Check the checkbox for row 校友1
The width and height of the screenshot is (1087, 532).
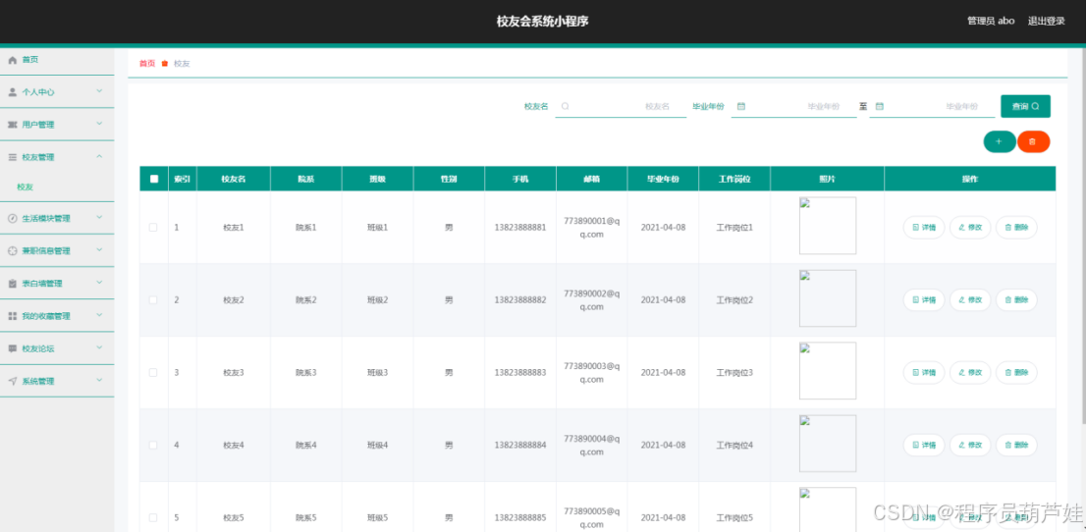[153, 227]
